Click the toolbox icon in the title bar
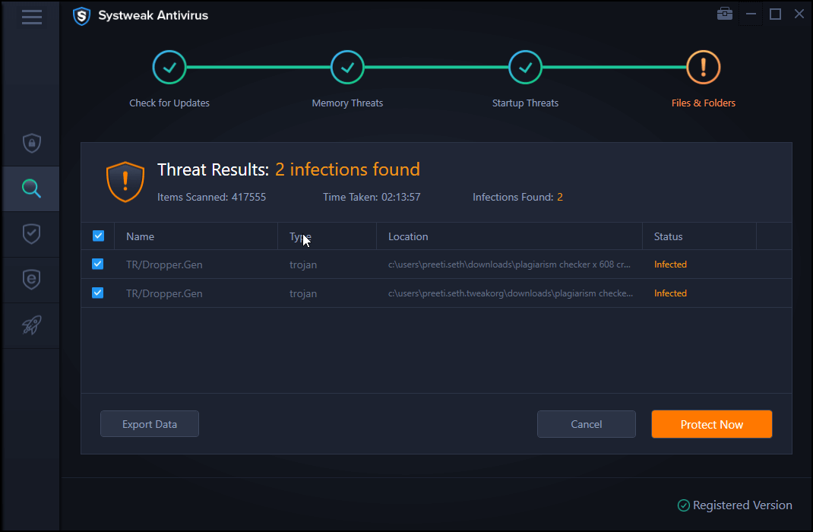Screen dimensions: 813x532 (x=724, y=13)
